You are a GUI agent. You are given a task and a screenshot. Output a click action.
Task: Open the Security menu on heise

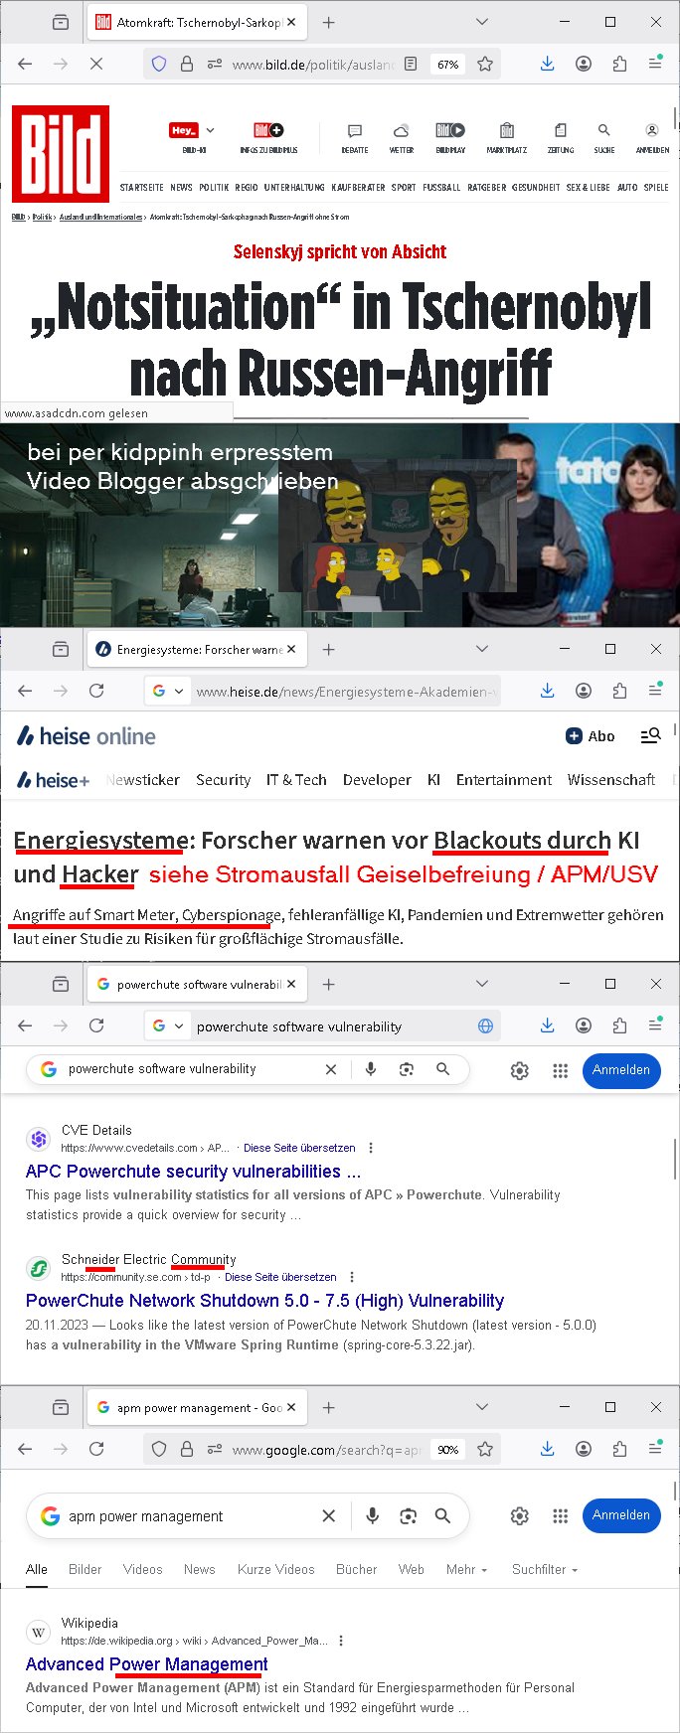[x=223, y=780]
